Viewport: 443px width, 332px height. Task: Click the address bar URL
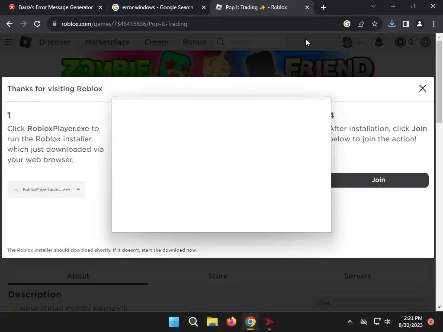(x=124, y=24)
